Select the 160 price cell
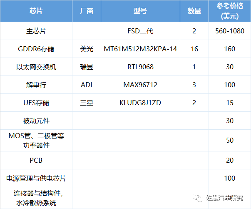251x209 pixels. 230,49
